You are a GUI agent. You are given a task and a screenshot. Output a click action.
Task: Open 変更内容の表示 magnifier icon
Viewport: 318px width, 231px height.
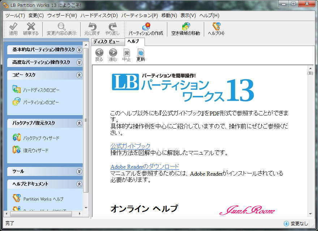(x=61, y=26)
